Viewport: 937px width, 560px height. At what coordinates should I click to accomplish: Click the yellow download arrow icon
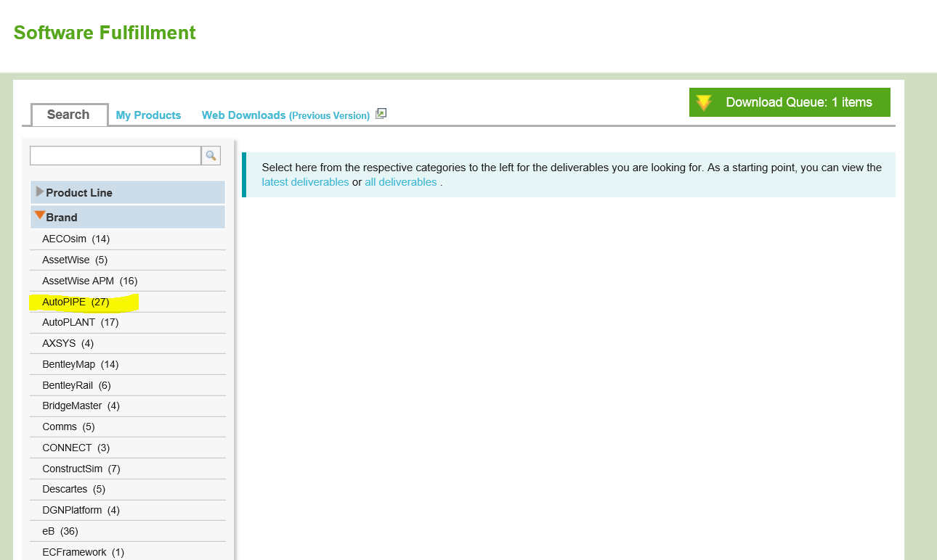click(704, 102)
